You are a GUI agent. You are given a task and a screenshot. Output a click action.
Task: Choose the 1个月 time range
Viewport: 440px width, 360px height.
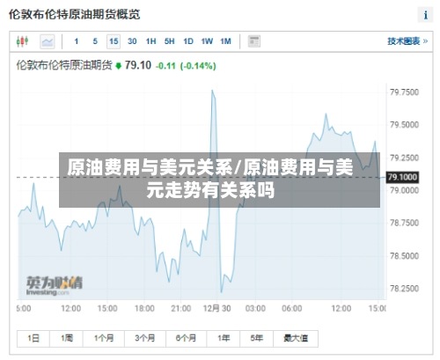104,339
